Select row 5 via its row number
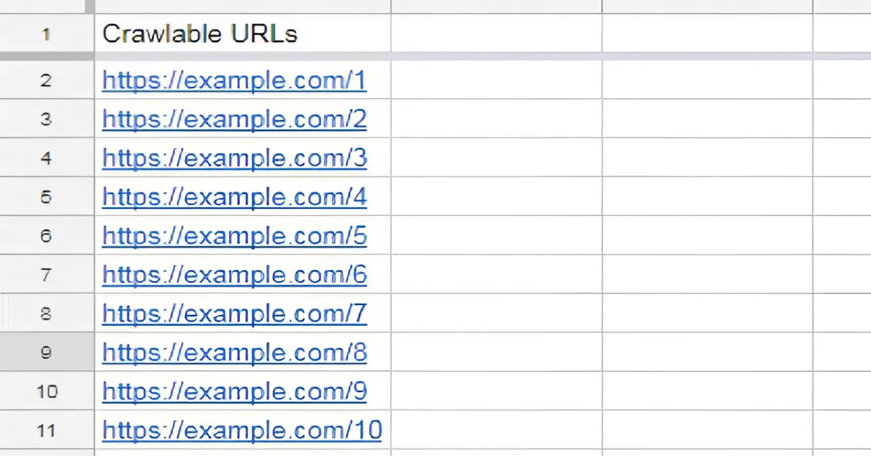This screenshot has height=456, width=871. 46,197
